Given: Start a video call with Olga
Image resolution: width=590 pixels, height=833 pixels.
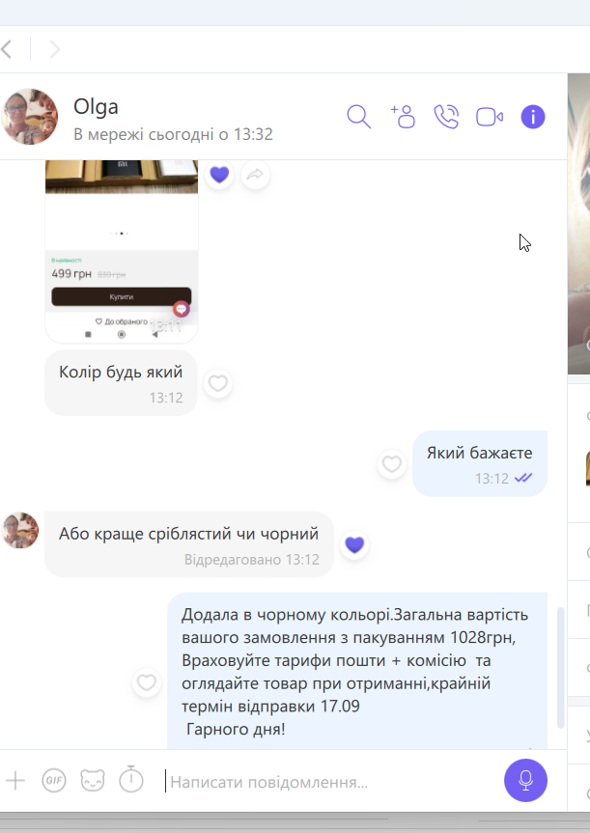Looking at the screenshot, I should coord(490,117).
